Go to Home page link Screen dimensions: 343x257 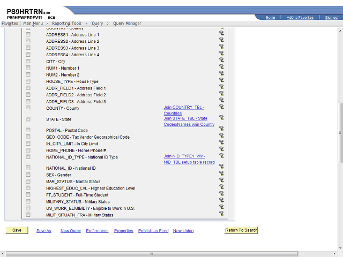point(270,18)
